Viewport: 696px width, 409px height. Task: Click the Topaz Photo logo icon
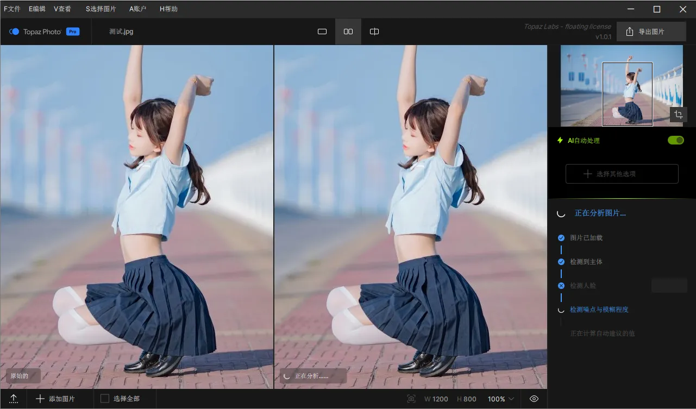click(15, 32)
